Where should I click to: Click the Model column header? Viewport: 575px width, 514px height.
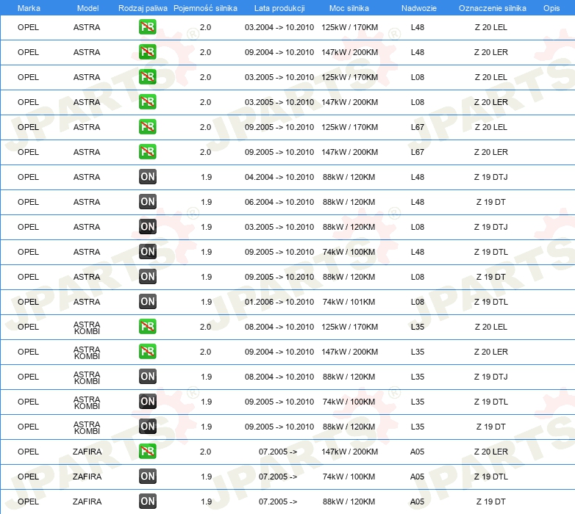pos(87,8)
